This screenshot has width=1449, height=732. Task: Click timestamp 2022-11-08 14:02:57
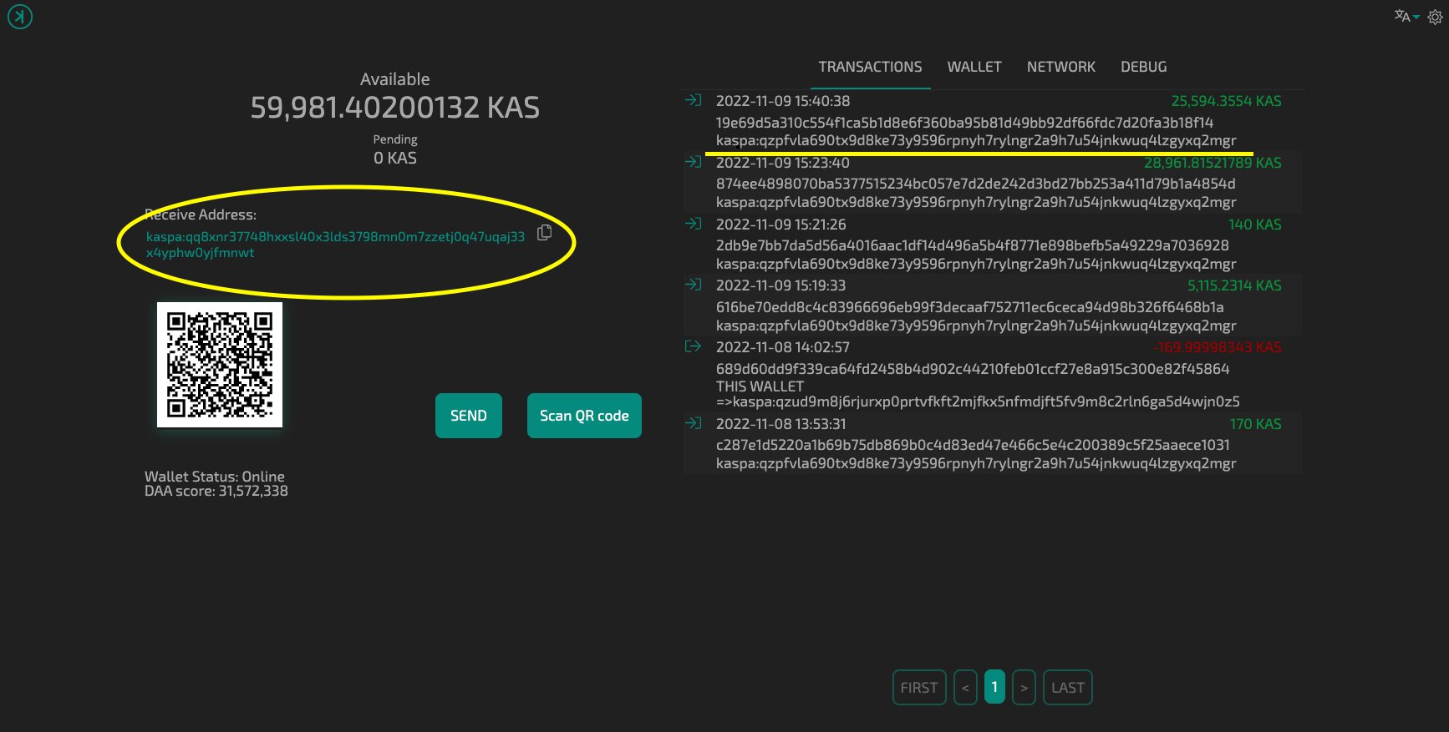click(x=783, y=347)
